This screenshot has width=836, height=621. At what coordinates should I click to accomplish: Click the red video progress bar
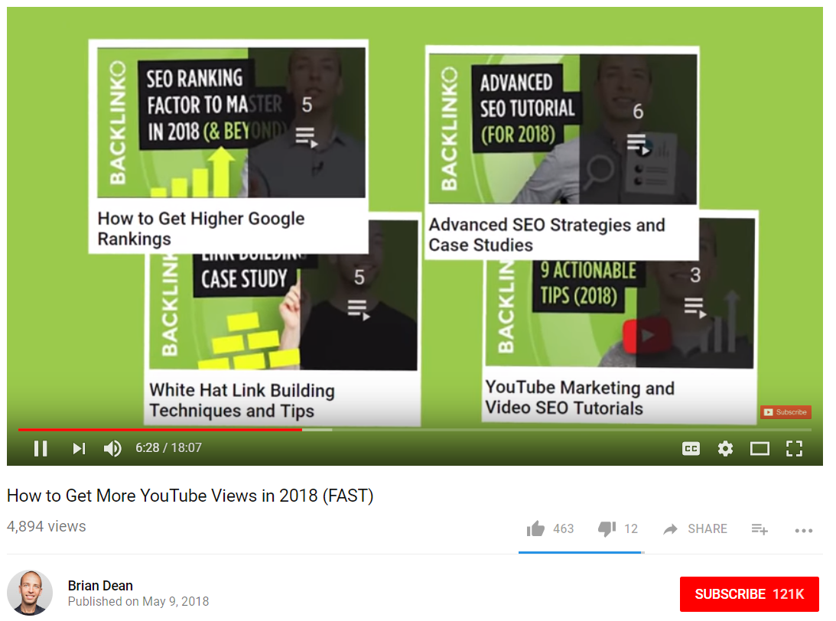160,429
